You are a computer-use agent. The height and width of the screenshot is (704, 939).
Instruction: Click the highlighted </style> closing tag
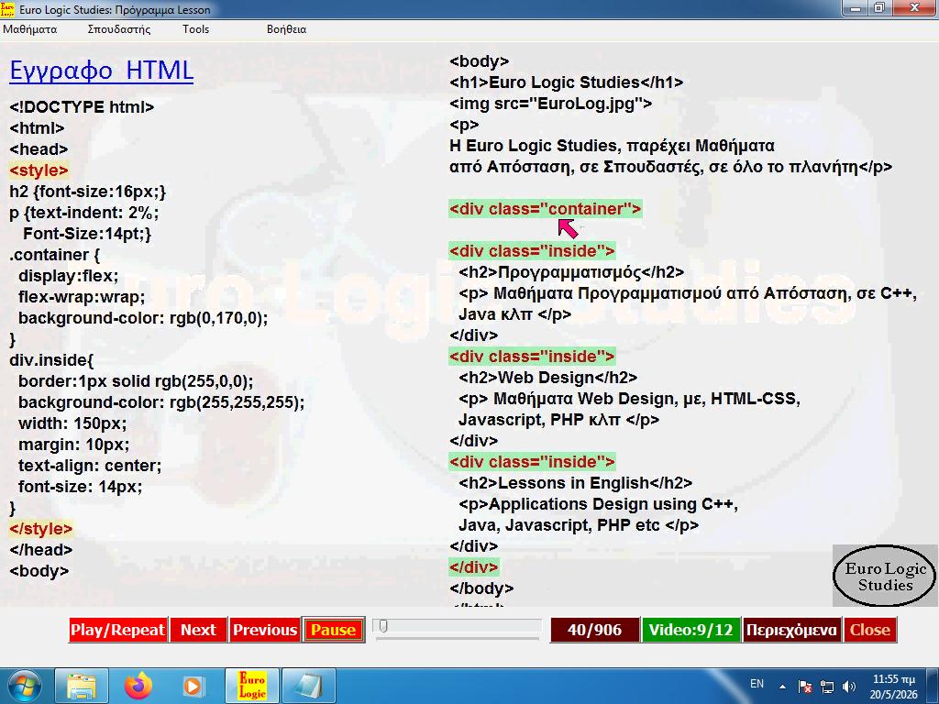[x=40, y=529]
